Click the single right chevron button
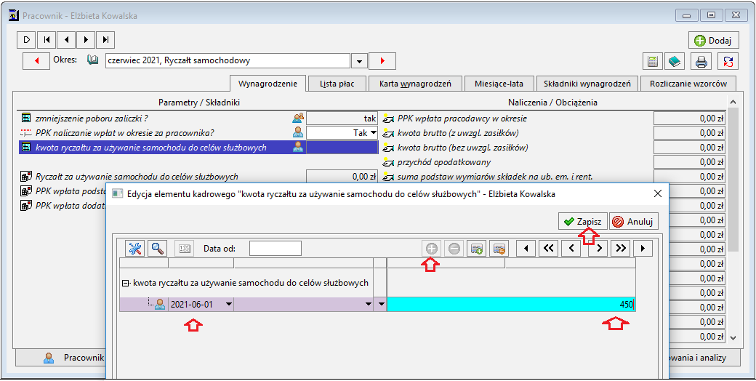The image size is (756, 381). click(598, 249)
